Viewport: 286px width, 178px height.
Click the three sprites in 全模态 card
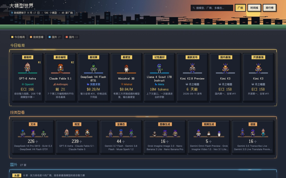pos(121,133)
